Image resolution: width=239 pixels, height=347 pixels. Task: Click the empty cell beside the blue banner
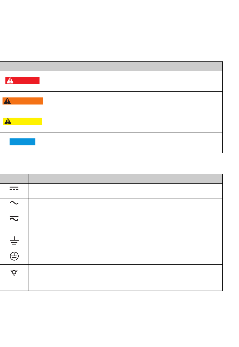[134, 143]
